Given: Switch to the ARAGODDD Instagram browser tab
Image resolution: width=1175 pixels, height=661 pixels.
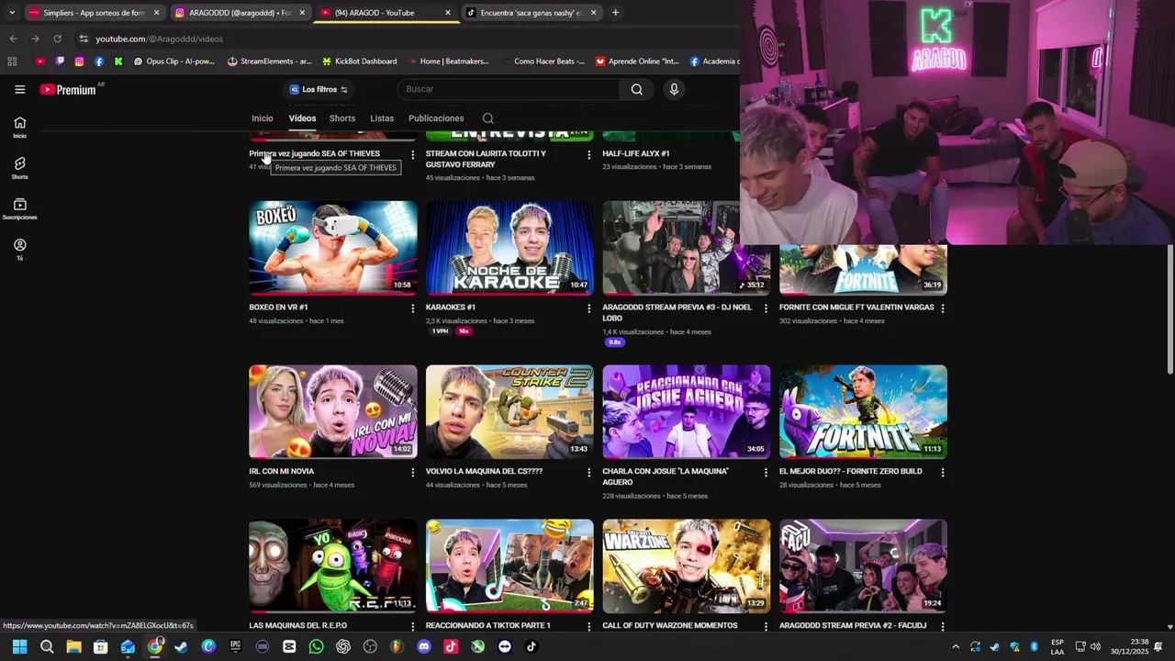Looking at the screenshot, I should pyautogui.click(x=239, y=13).
